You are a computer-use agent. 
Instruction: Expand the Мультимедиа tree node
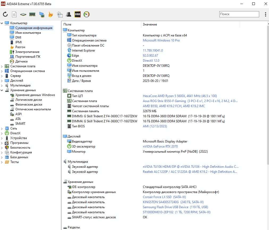point(2,86)
